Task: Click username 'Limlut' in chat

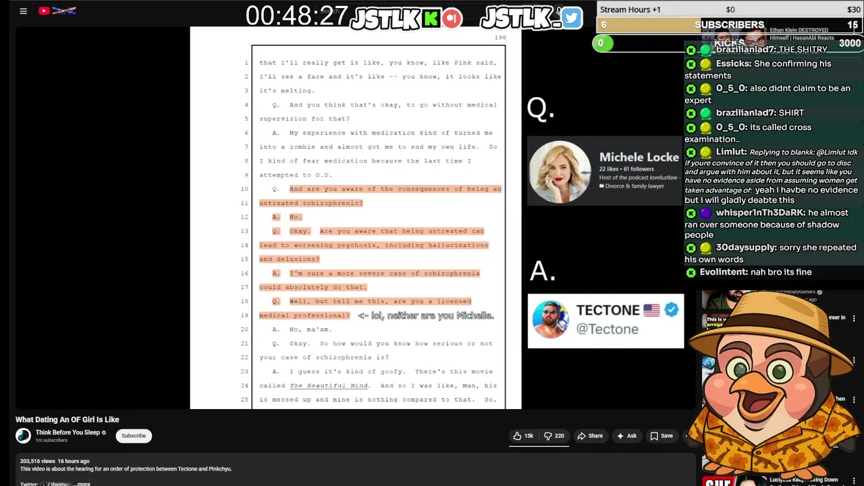Action: click(x=730, y=153)
